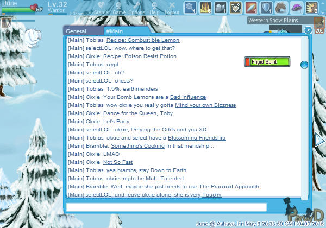Click the "selectLOL: oh?" chat line
This screenshot has width=326, height=228.
tap(96, 72)
